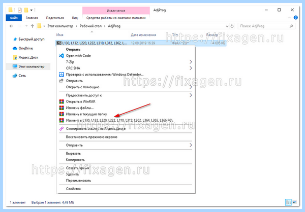Select Извлечь в текущую папку

pyautogui.click(x=86, y=114)
